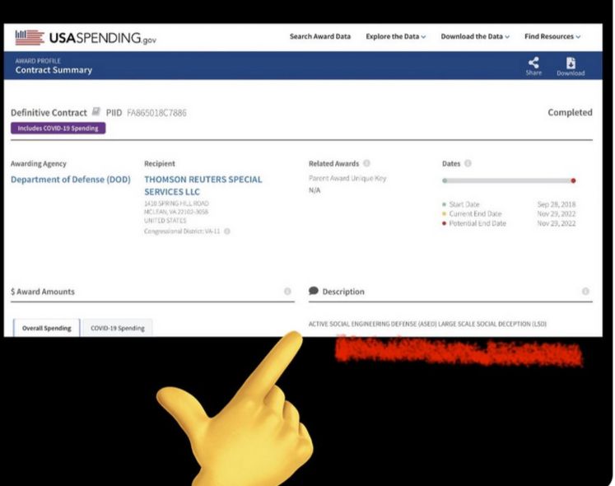Expand the Explore the Data menu
The height and width of the screenshot is (486, 615).
pos(395,36)
